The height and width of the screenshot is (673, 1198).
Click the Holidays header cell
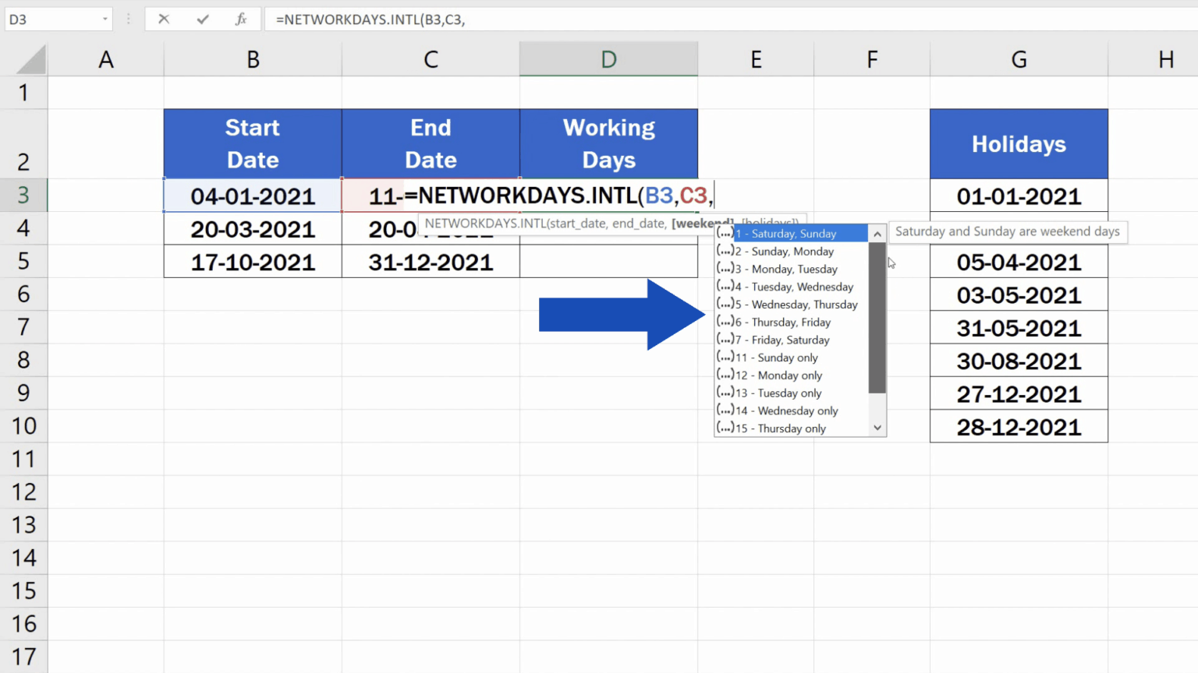[x=1019, y=144]
